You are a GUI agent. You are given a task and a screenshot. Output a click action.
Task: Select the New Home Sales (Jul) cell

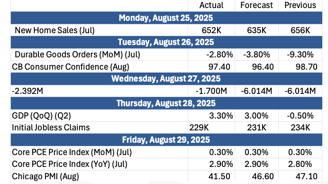point(100,30)
